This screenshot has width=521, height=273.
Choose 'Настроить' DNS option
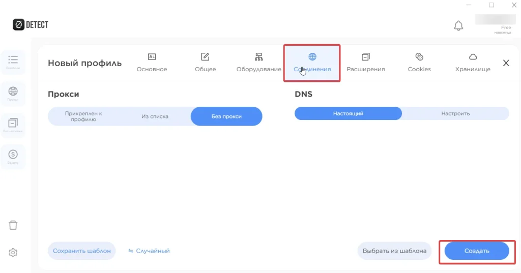[455, 113]
